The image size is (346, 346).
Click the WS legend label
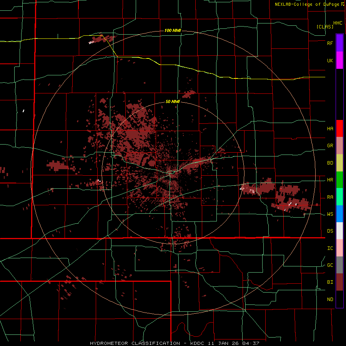pos(330,214)
